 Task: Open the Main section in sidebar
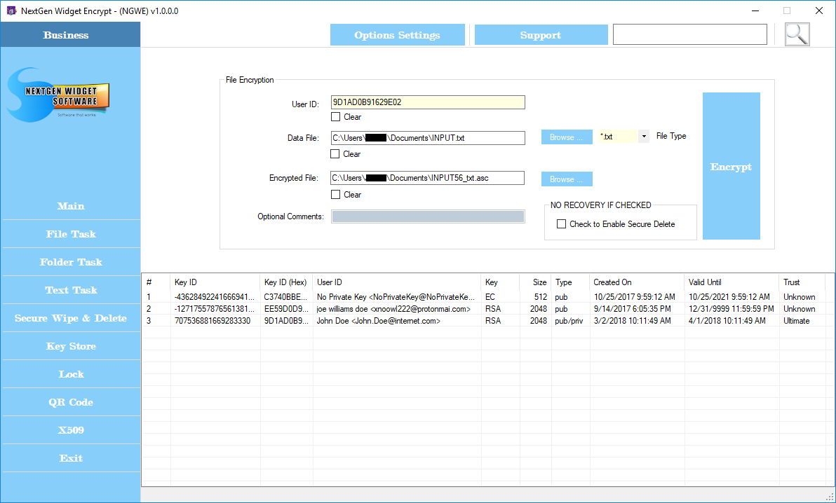[71, 206]
